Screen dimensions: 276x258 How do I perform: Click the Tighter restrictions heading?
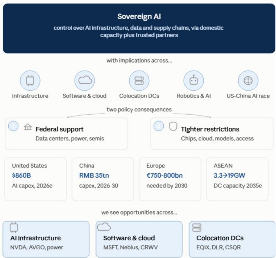[x=210, y=129]
